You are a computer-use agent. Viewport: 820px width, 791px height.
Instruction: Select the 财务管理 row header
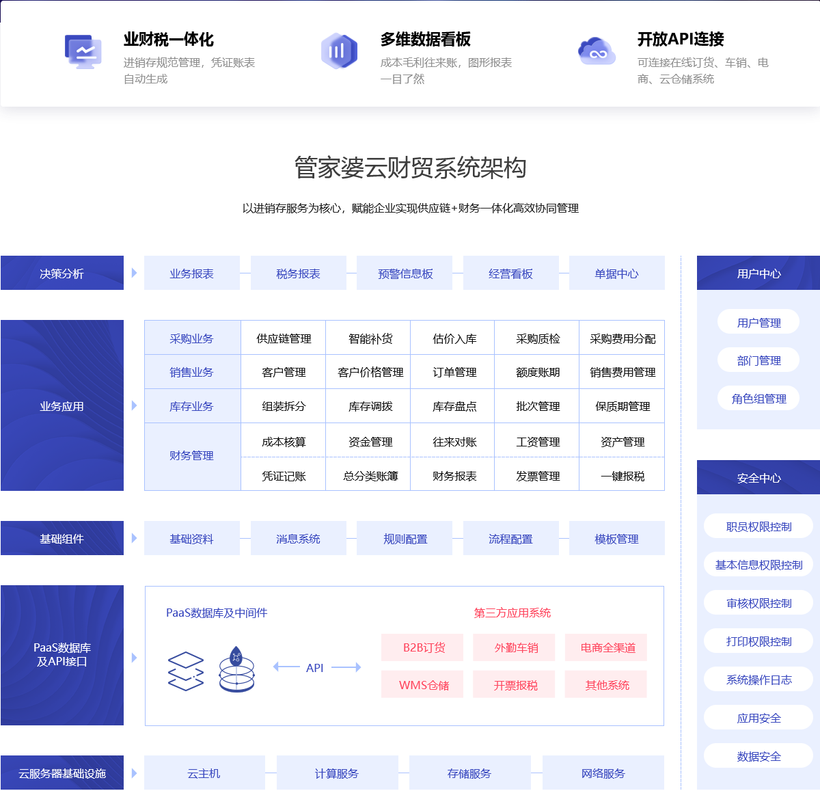pyautogui.click(x=192, y=456)
